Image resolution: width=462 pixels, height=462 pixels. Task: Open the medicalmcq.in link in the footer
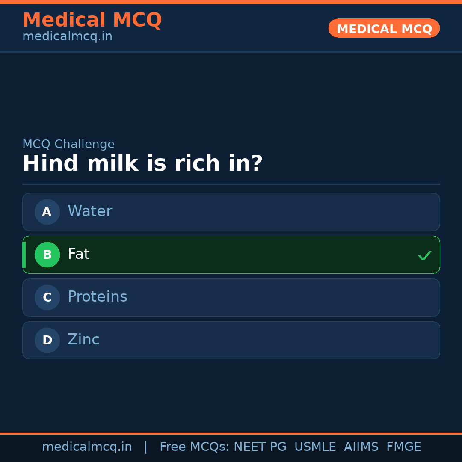(x=87, y=447)
